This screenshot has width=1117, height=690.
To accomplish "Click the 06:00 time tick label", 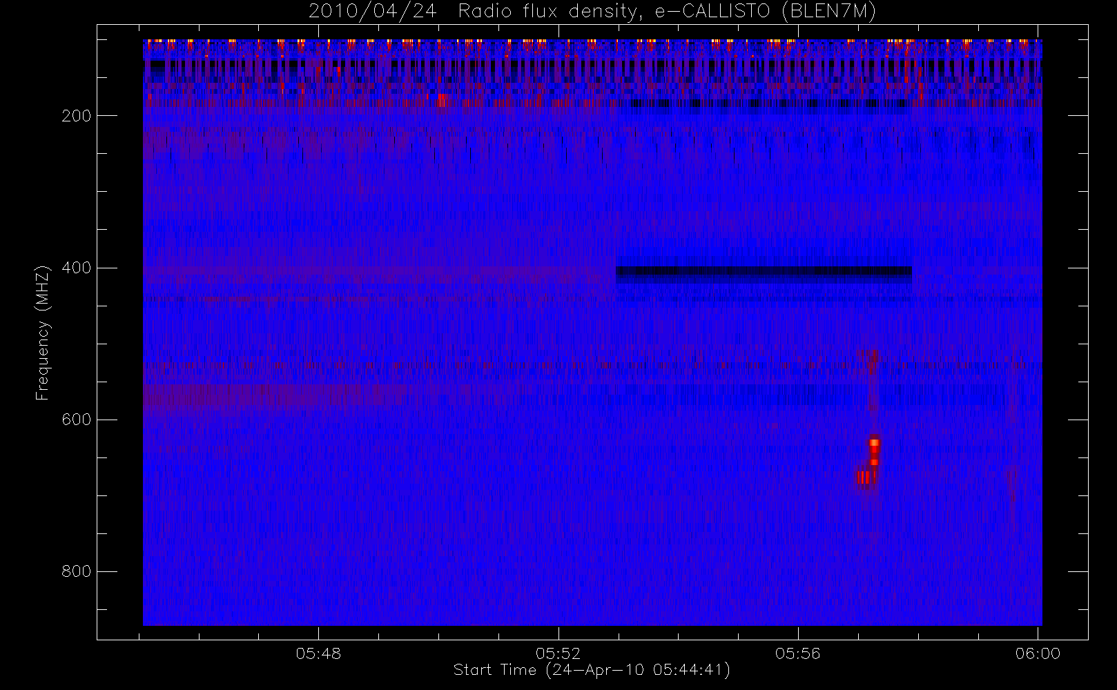I will (x=1038, y=653).
